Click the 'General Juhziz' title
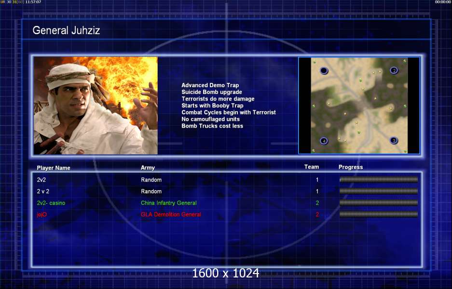Image resolution: width=452 pixels, height=289 pixels. click(x=66, y=30)
